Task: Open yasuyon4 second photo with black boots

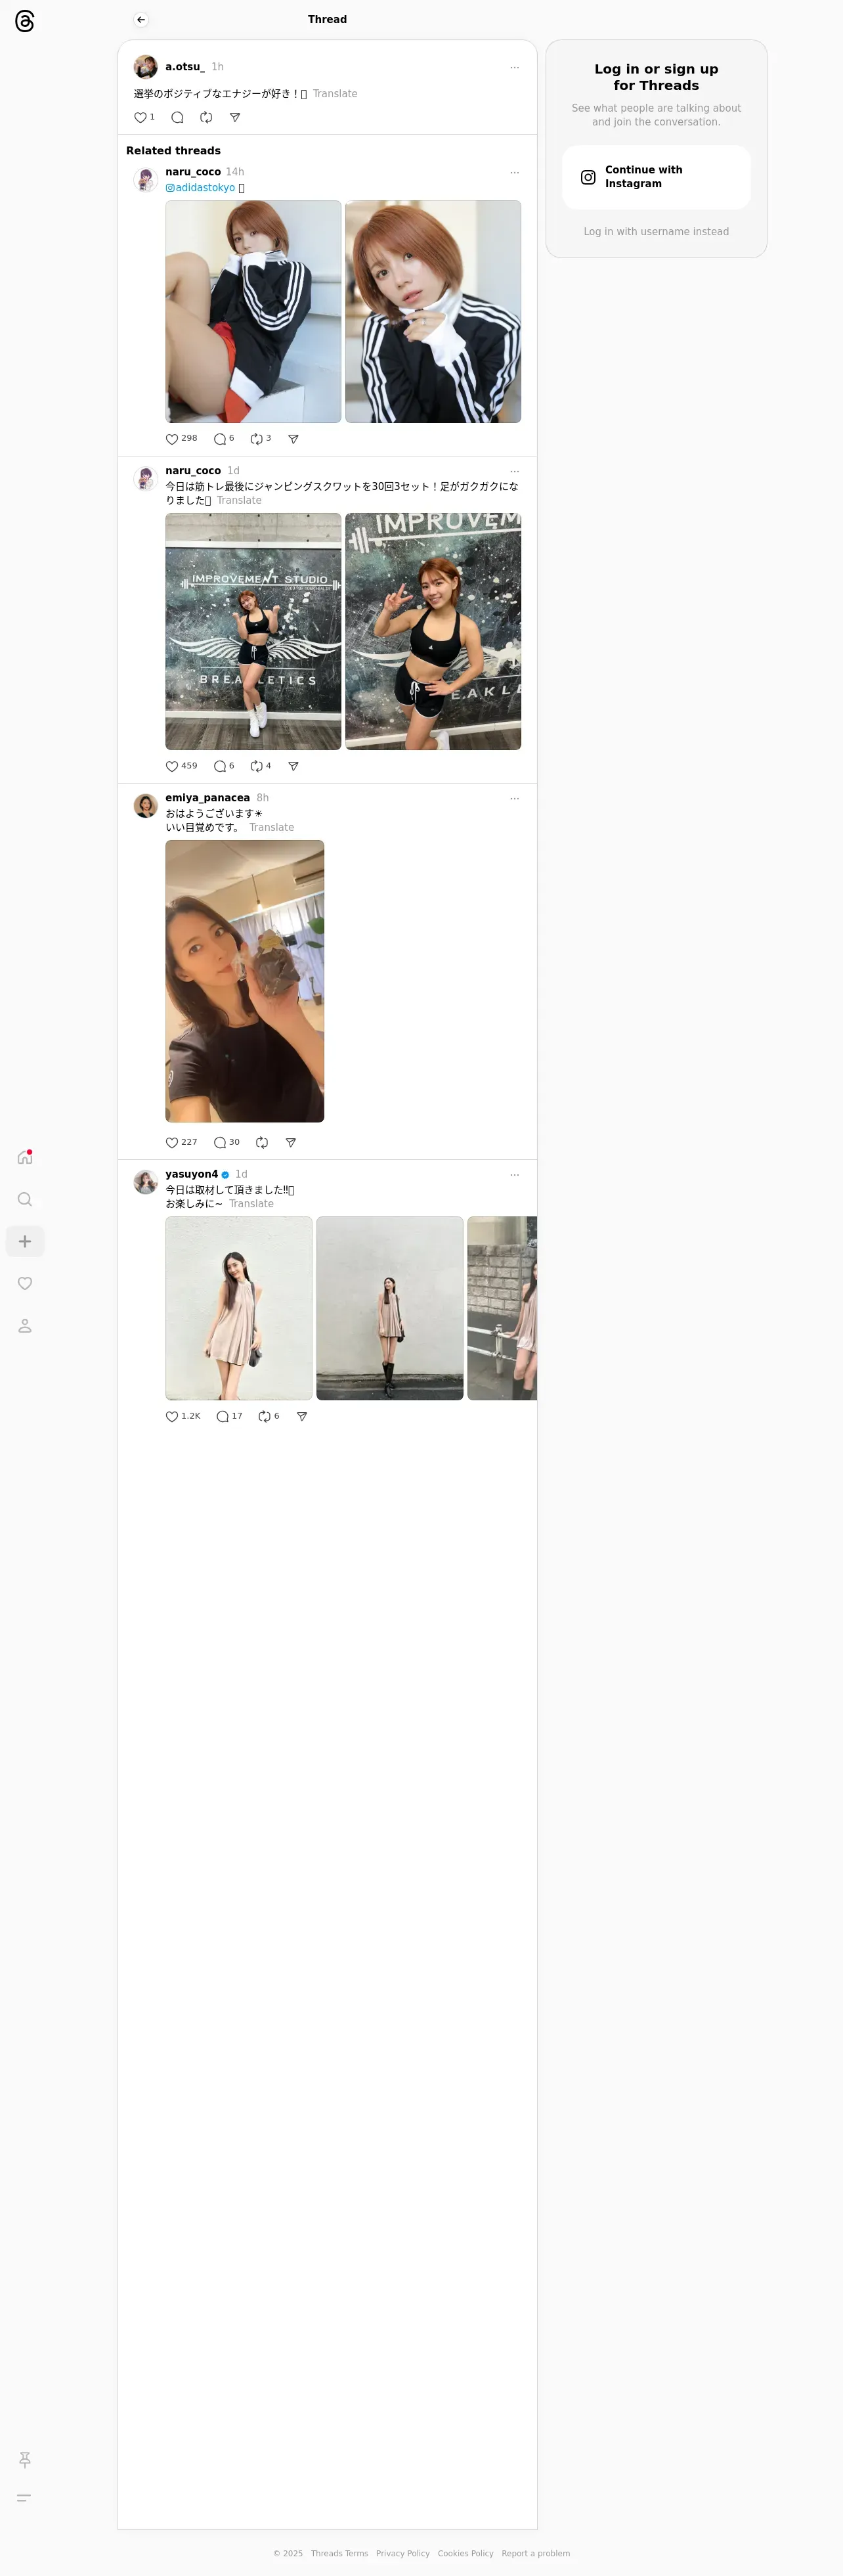Action: [x=390, y=1309]
